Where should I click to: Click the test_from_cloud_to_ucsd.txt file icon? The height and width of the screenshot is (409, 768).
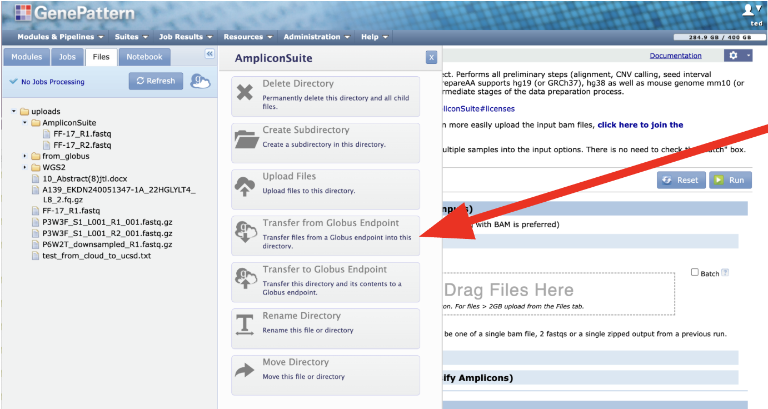click(36, 256)
